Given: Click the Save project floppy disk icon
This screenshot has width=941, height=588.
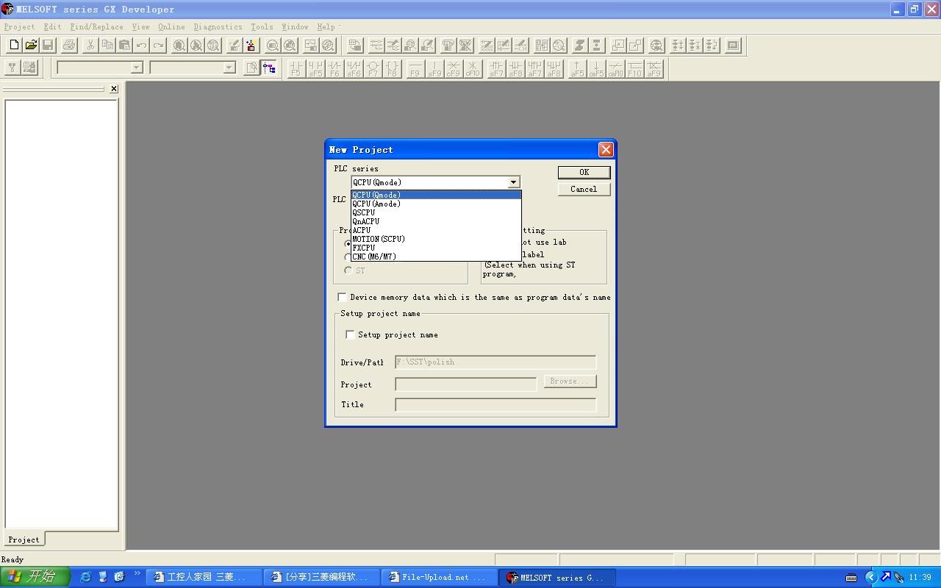Looking at the screenshot, I should click(48, 46).
